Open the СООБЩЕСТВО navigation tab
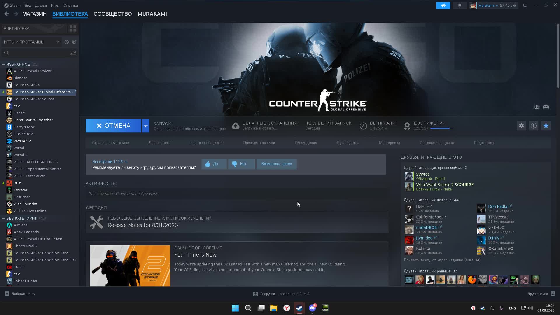560x315 pixels. pos(113,14)
